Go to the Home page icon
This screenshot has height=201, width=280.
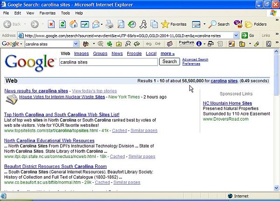pos(74,24)
